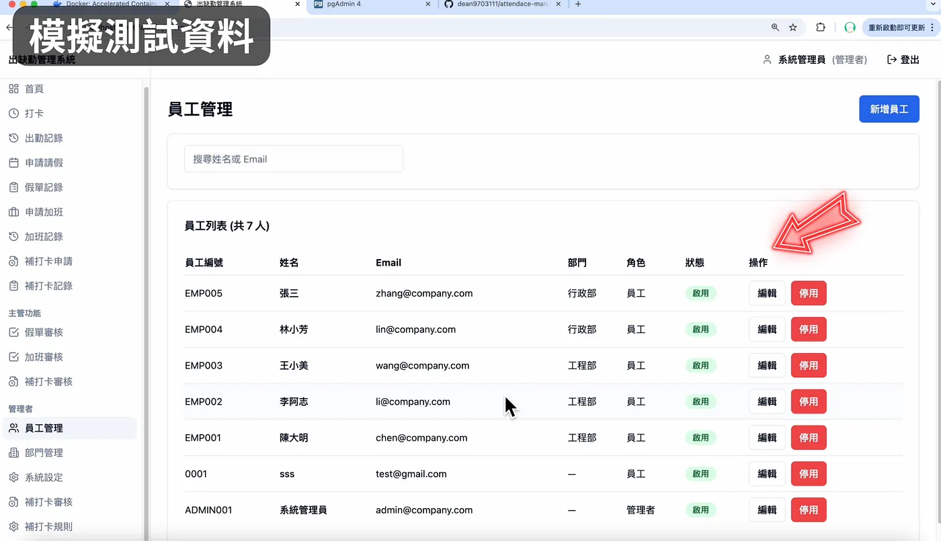
Task: Select the 申請請假 calendar icon
Action: pos(13,162)
